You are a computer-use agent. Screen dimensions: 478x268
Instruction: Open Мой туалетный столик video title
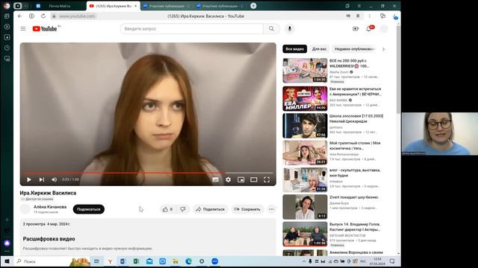[x=355, y=146]
